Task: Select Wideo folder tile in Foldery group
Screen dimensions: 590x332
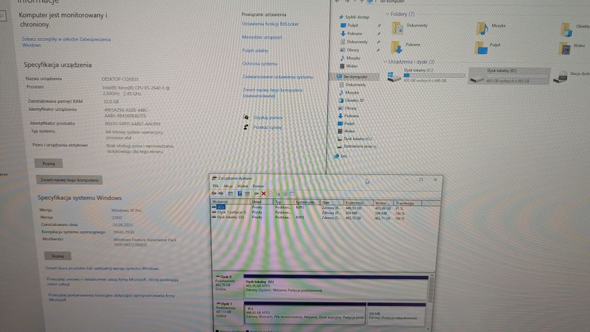Action: click(573, 48)
